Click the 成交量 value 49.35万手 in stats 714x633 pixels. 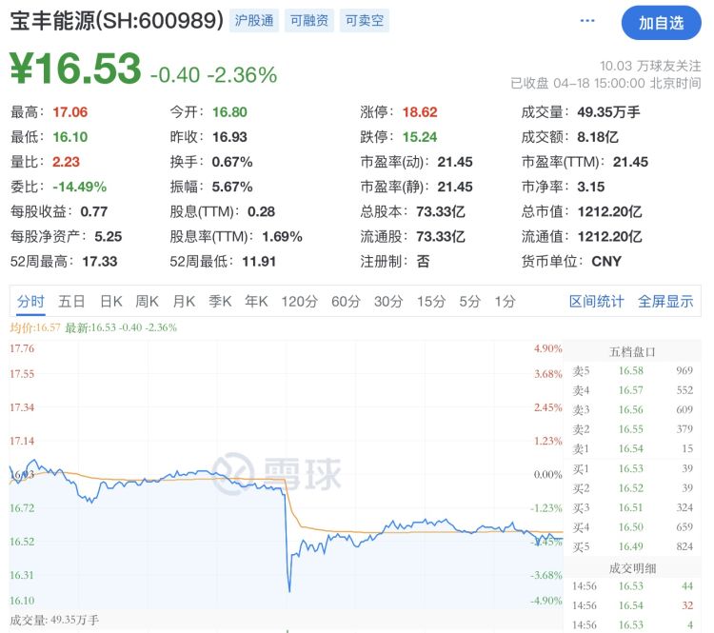coord(609,112)
